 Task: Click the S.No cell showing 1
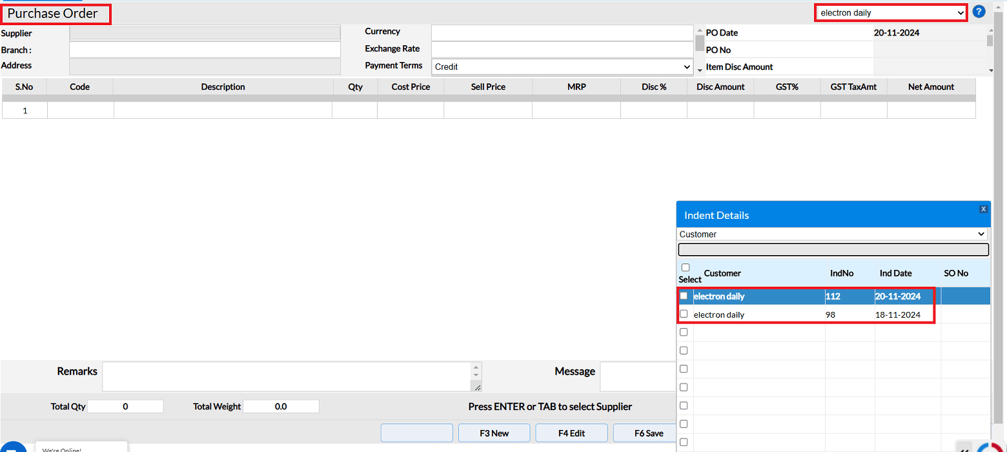click(25, 110)
